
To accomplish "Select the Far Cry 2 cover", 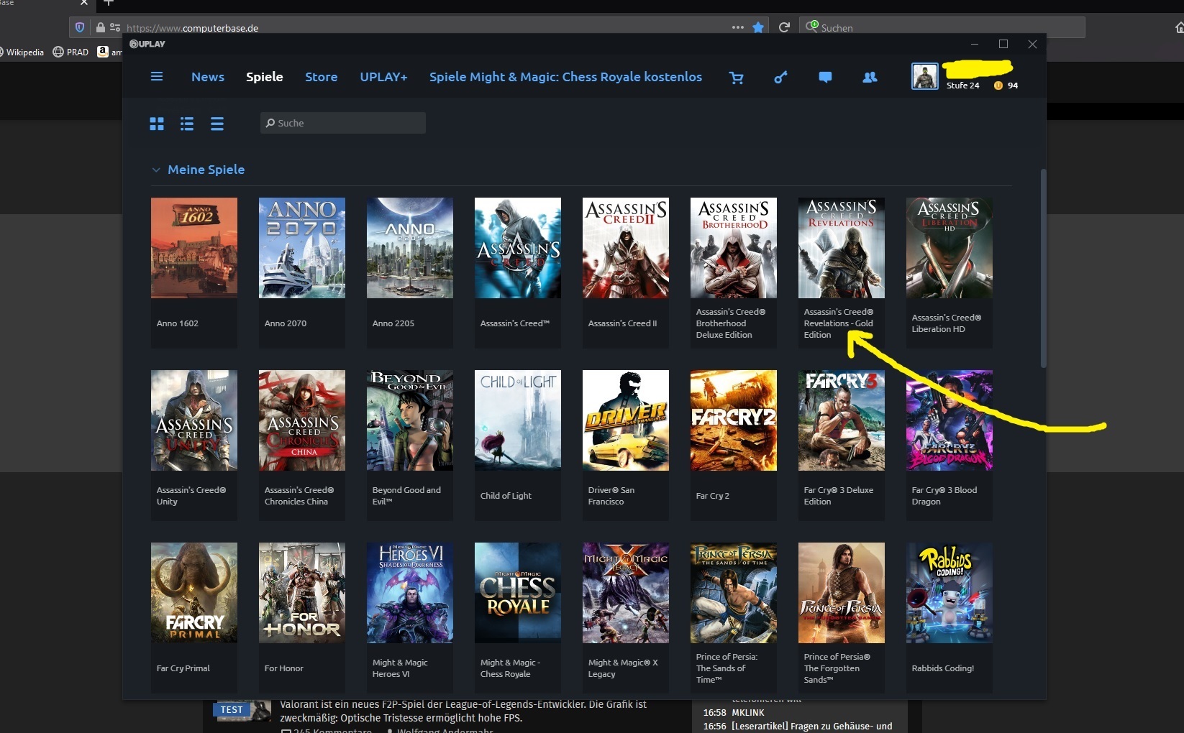I will click(x=734, y=420).
